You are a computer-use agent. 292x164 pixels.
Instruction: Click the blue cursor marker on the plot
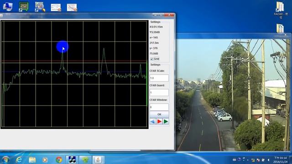(63, 46)
